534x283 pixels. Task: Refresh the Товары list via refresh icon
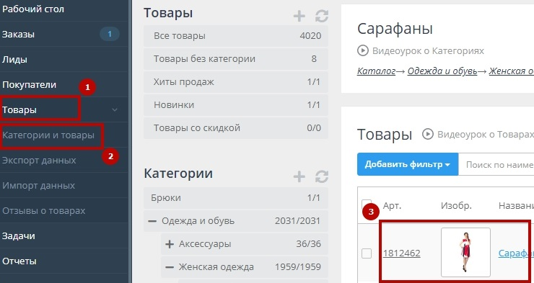tap(322, 16)
